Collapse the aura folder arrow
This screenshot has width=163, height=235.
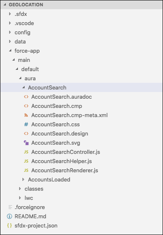click(20, 78)
